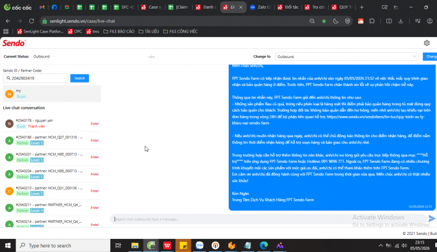This screenshot has height=252, width=437.
Task: Open conversation #2540211 PARTNER_HCM_Q4
Action: tap(52, 208)
